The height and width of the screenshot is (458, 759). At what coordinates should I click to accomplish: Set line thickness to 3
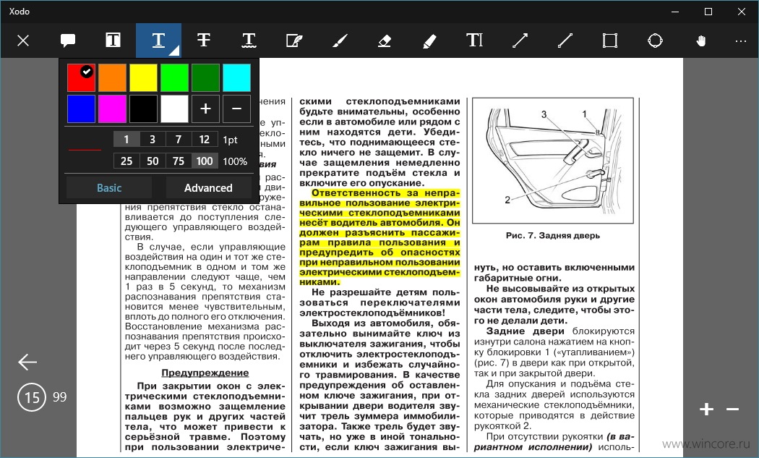point(153,140)
